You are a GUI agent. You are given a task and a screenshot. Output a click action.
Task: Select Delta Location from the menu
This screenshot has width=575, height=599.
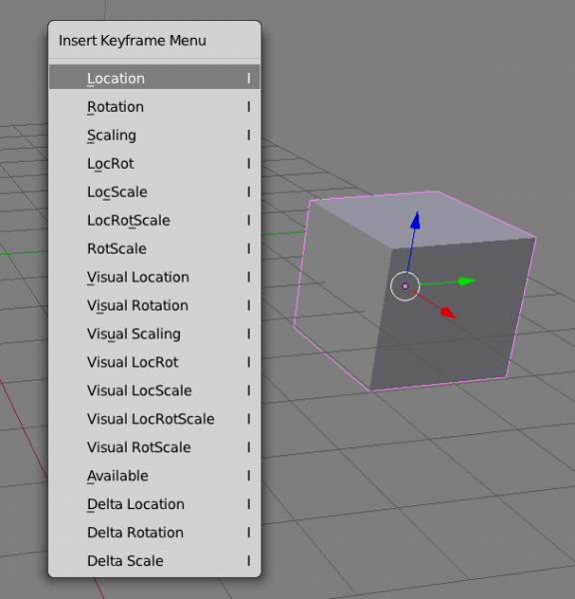click(155, 504)
